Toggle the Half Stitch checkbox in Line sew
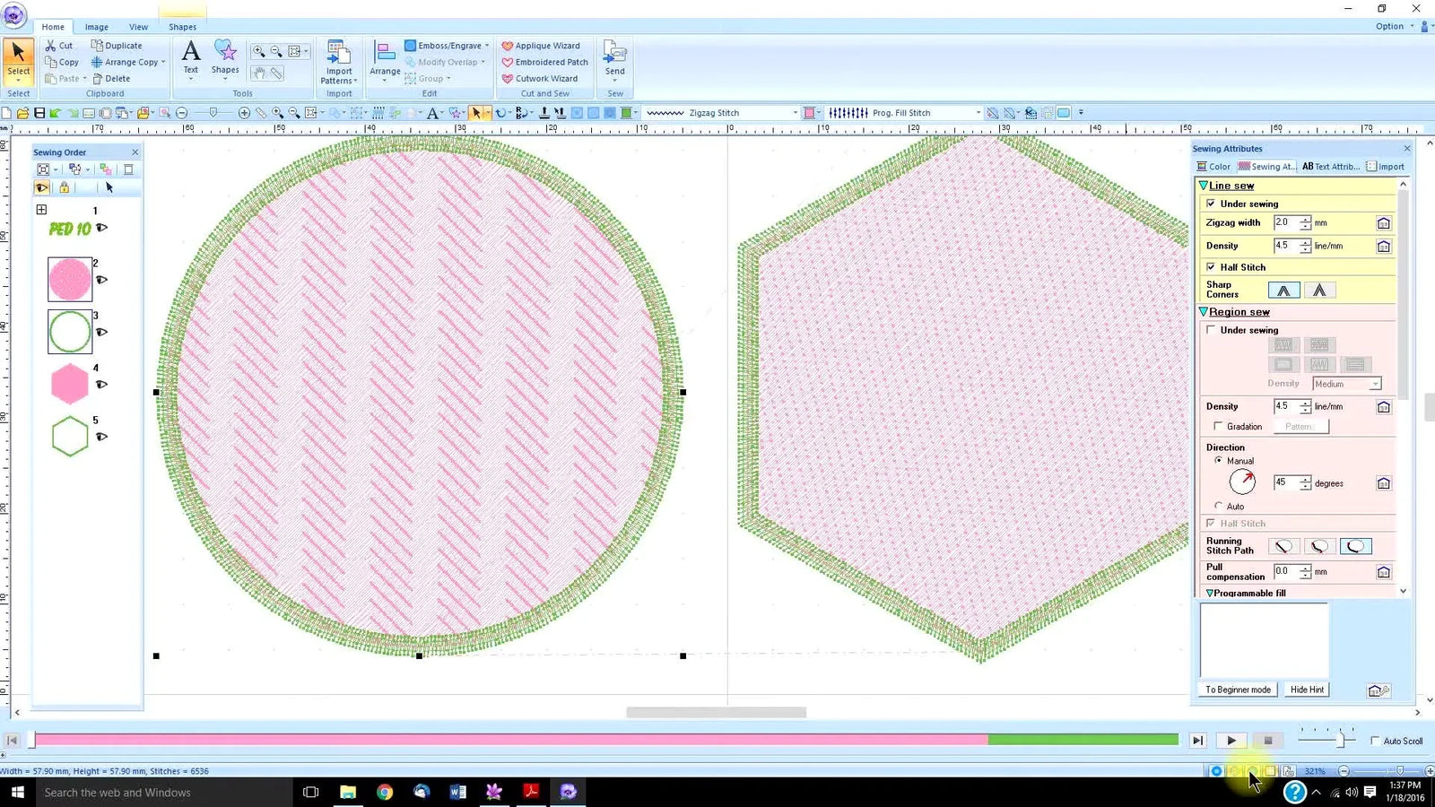Image resolution: width=1435 pixels, height=807 pixels. 1213,266
